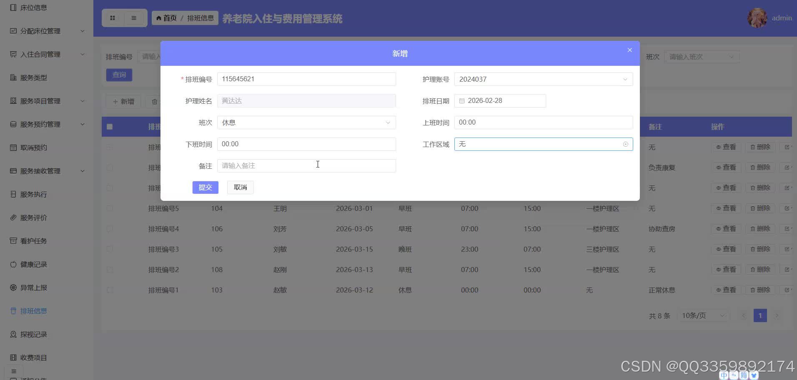Check the row checkbox for 排班编号1

(110, 290)
